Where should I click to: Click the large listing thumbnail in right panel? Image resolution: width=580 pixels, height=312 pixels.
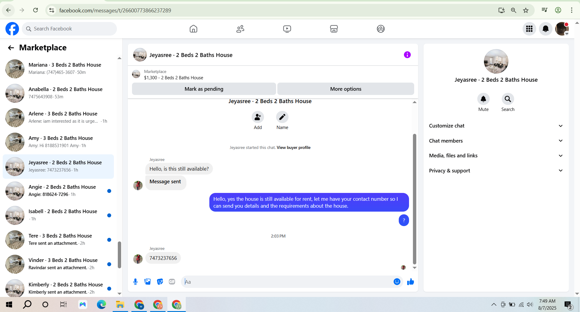point(496,61)
